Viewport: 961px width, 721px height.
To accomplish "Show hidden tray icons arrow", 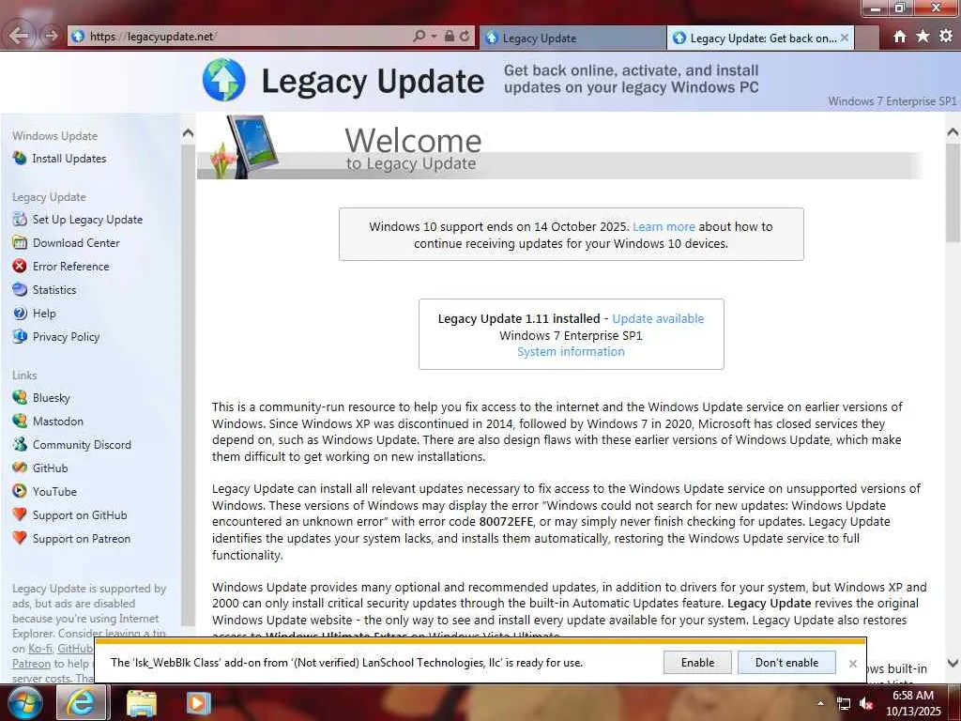I will coord(820,703).
